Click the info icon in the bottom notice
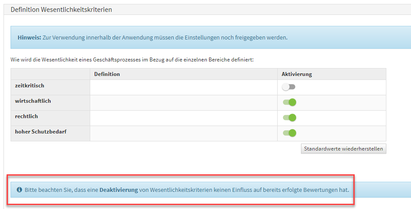The width and height of the screenshot is (411, 209). click(x=19, y=190)
